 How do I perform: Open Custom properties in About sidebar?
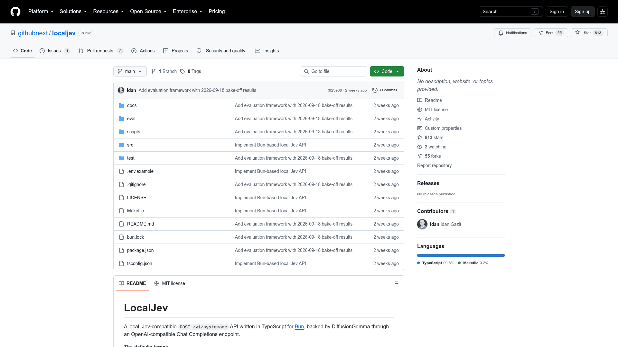[439, 128]
